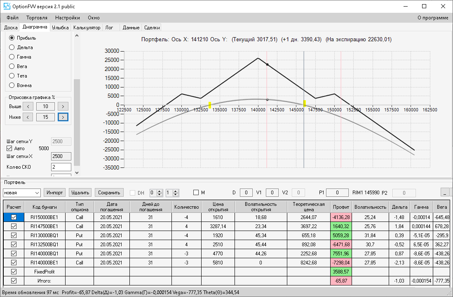Open the Настройки menu
The height and width of the screenshot is (297, 453).
coord(68,18)
